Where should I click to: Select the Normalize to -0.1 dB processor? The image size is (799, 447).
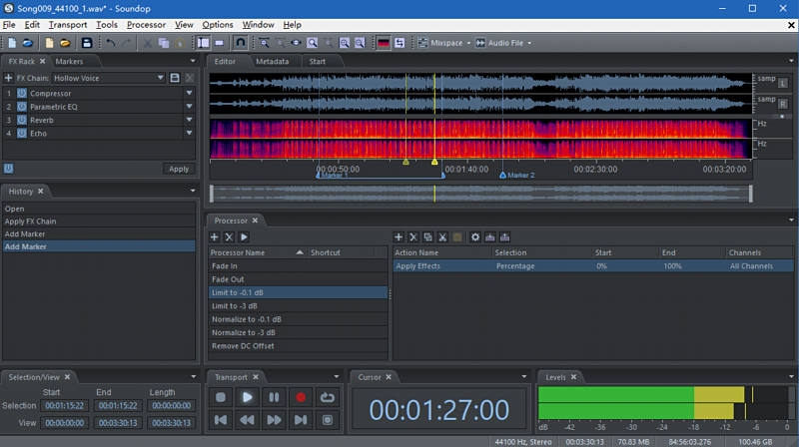(298, 319)
